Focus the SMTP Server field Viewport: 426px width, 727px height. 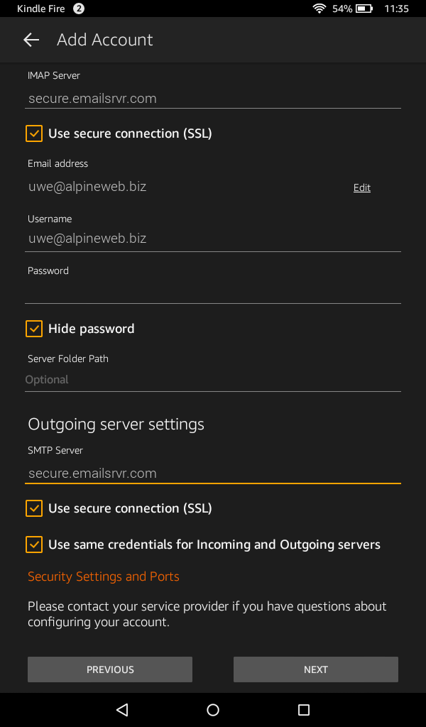click(213, 474)
